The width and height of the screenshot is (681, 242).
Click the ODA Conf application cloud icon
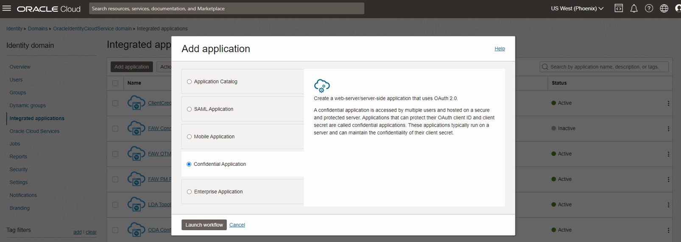136,230
